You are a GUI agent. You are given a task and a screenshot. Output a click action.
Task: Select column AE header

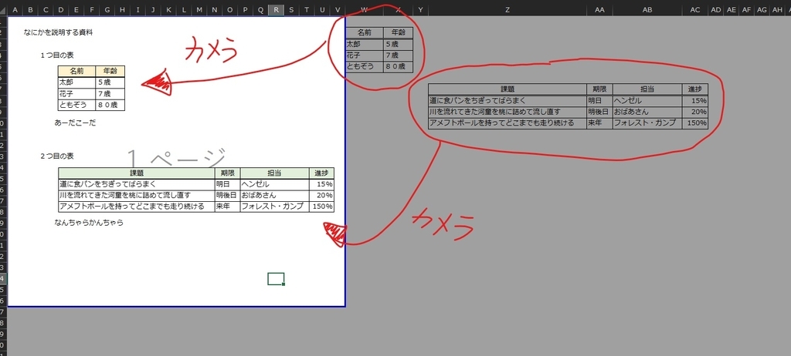coord(732,9)
